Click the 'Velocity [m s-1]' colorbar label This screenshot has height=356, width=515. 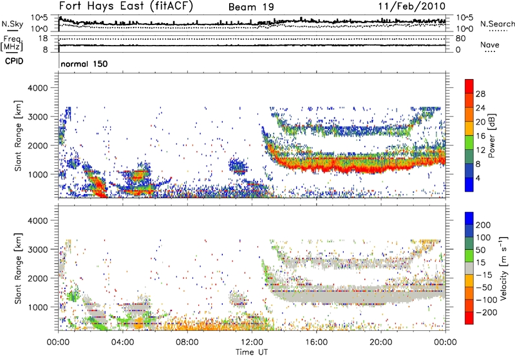(504, 268)
